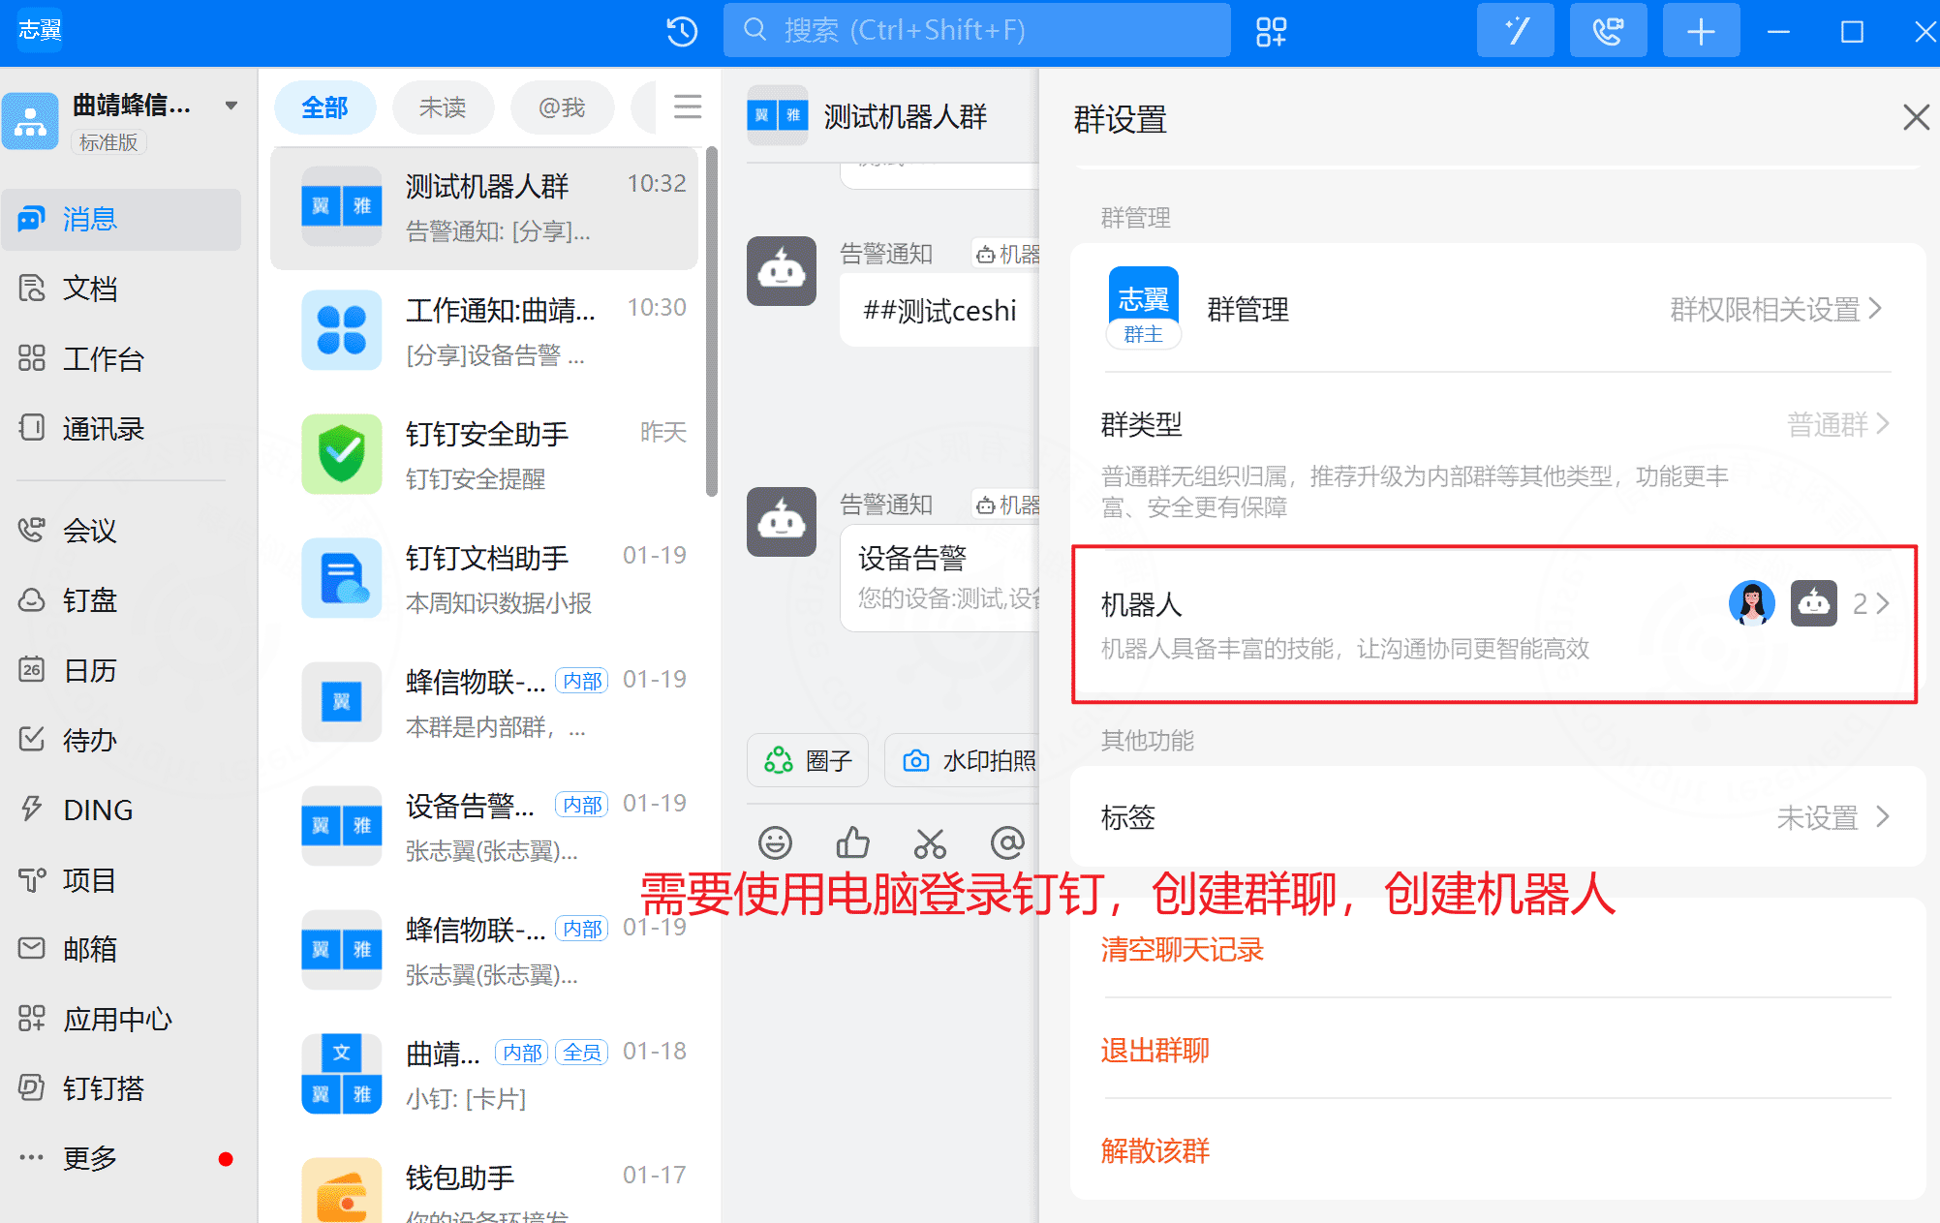This screenshot has height=1223, width=1940.
Task: Open the 设备告警 message card
Action: pyautogui.click(x=941, y=578)
